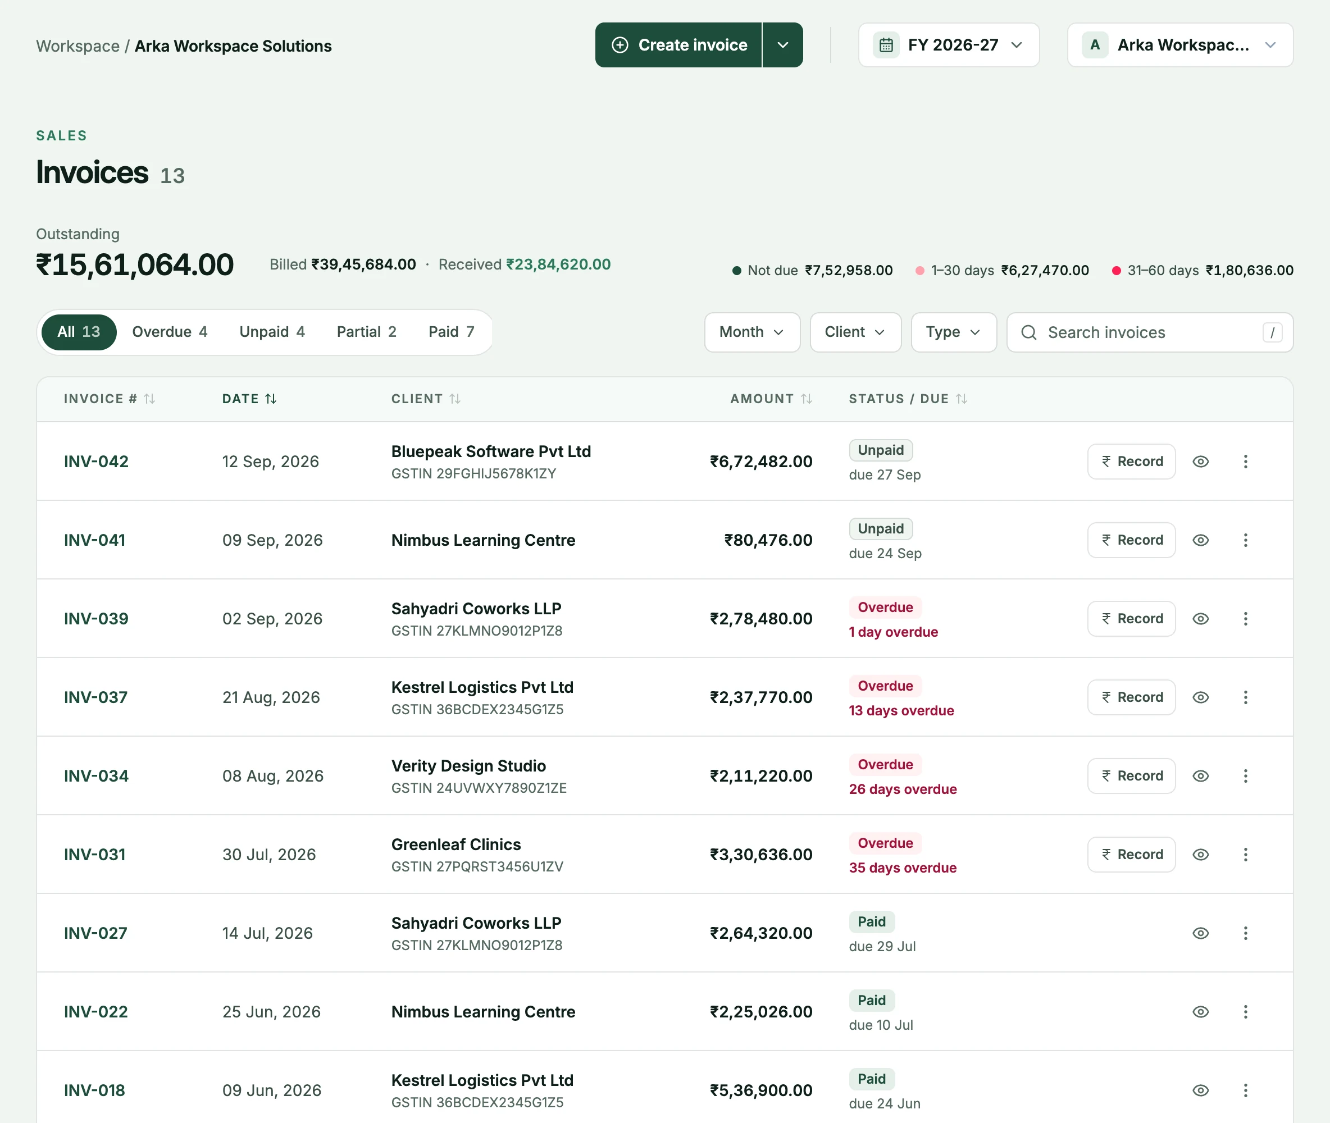
Task: Focus the Search invoices field
Action: click(x=1150, y=332)
